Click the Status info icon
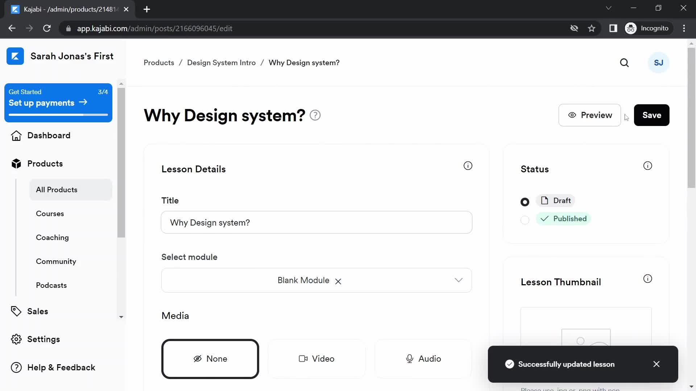The width and height of the screenshot is (696, 391). click(647, 166)
